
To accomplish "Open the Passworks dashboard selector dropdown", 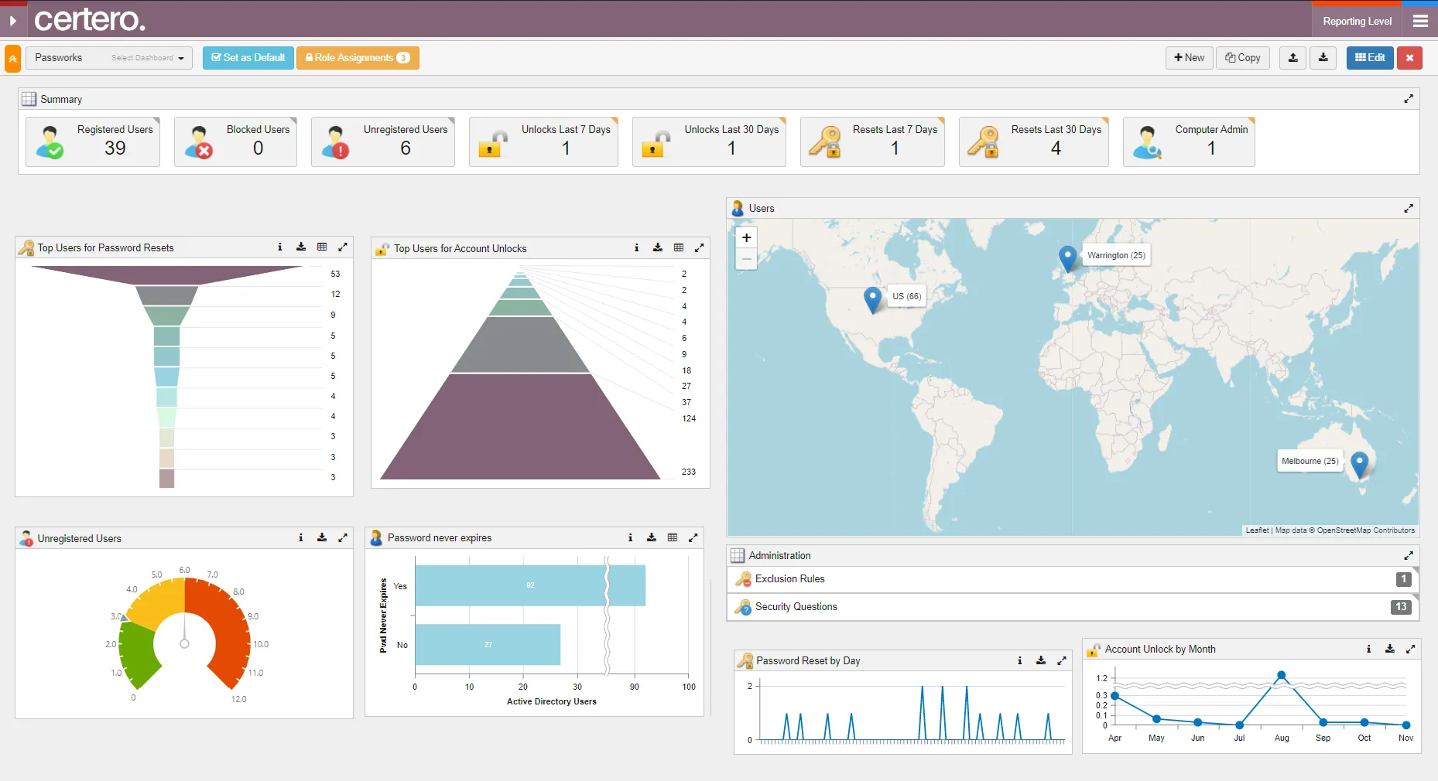I will 109,58.
